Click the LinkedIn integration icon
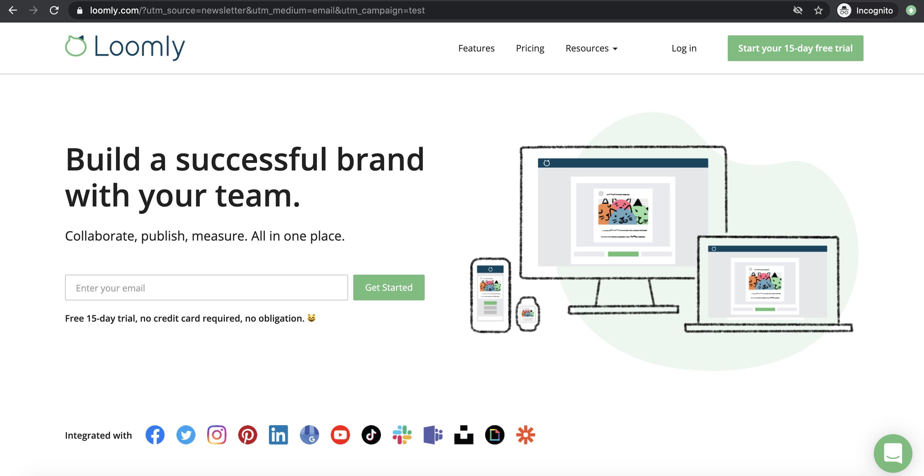924x476 pixels. click(278, 435)
